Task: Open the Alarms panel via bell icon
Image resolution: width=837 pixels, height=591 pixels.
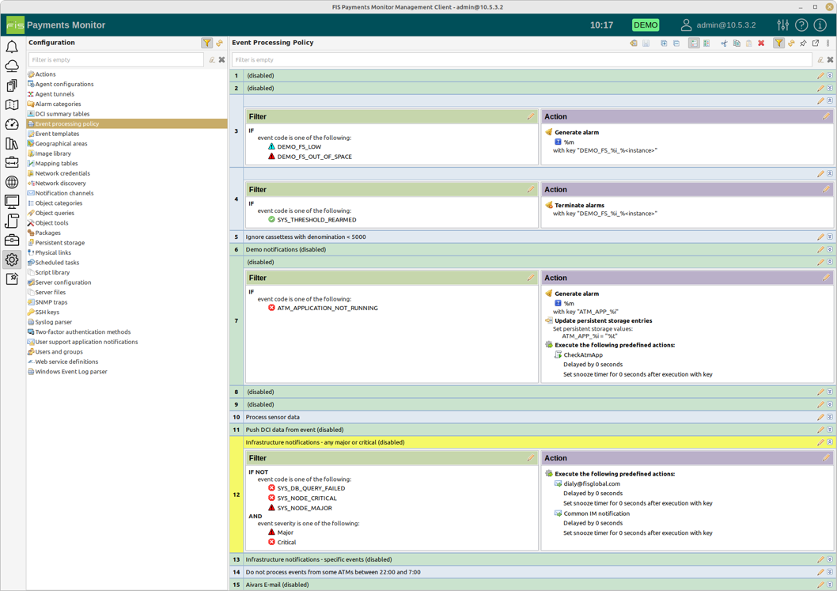Action: tap(11, 47)
